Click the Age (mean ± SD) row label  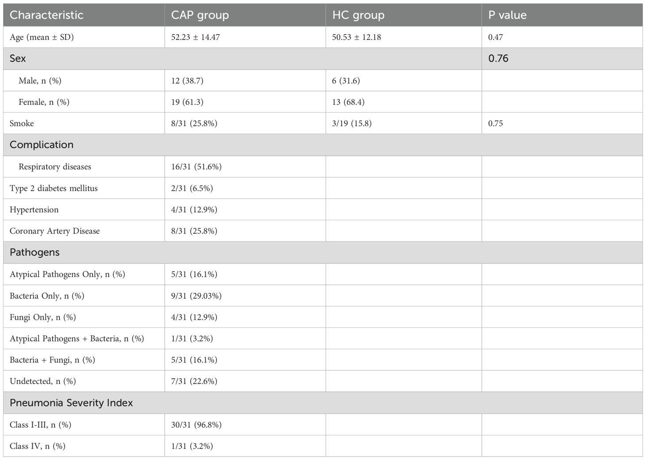[42, 37]
